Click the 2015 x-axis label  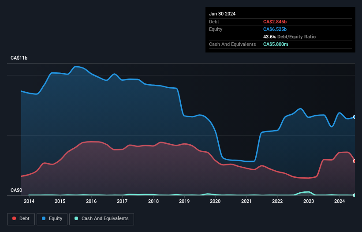[x=60, y=201]
